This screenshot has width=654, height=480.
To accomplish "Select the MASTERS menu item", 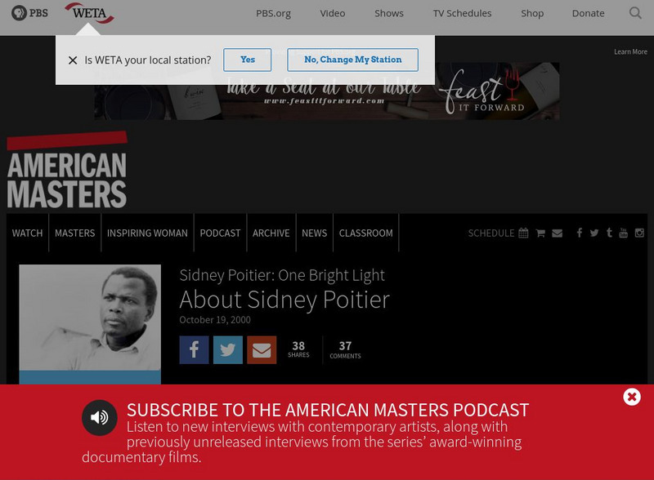I will (x=74, y=233).
